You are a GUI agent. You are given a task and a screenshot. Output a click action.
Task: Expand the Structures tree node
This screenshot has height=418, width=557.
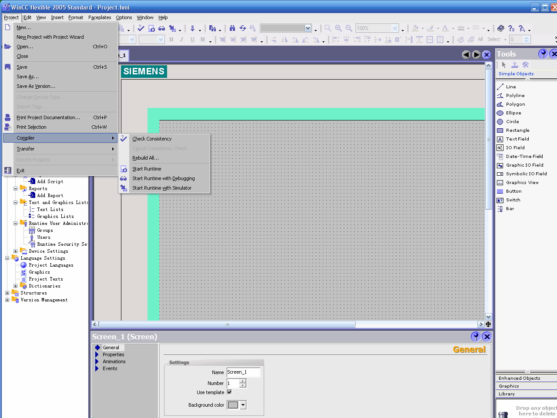coord(7,293)
